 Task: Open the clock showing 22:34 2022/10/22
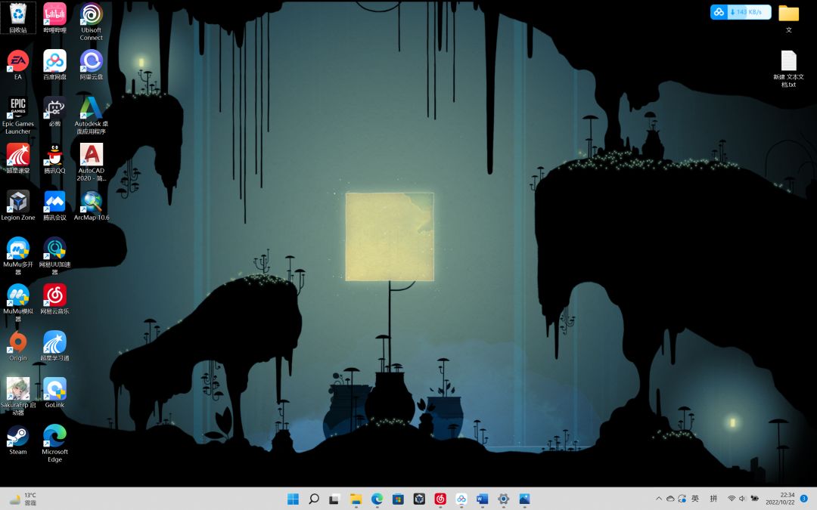(x=780, y=499)
